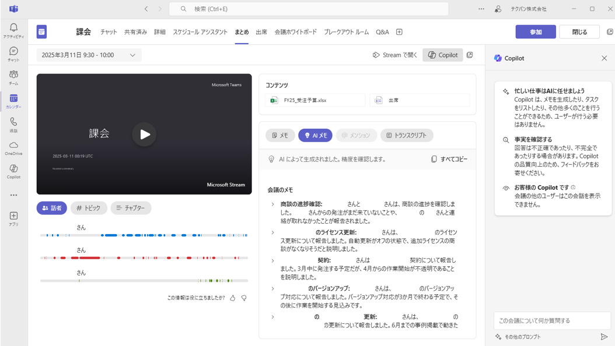Click the red speaker timeline bar
Image resolution: width=615 pixels, height=346 pixels.
pyautogui.click(x=144, y=258)
